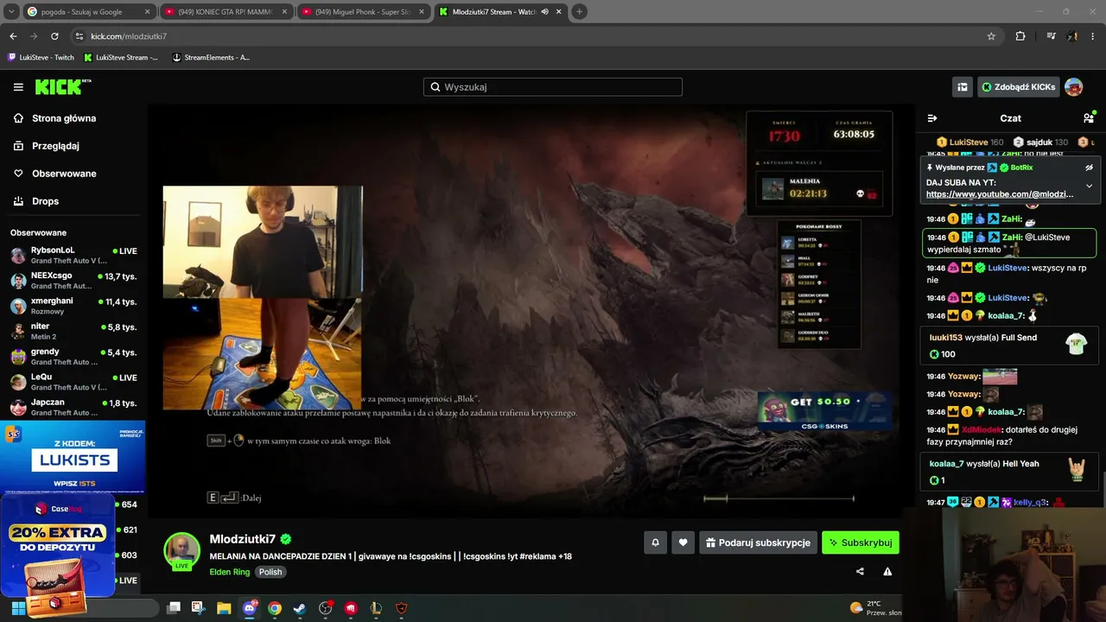
Task: Click the 20% EXTRA DO DEPOZYTU ad
Action: [57, 546]
